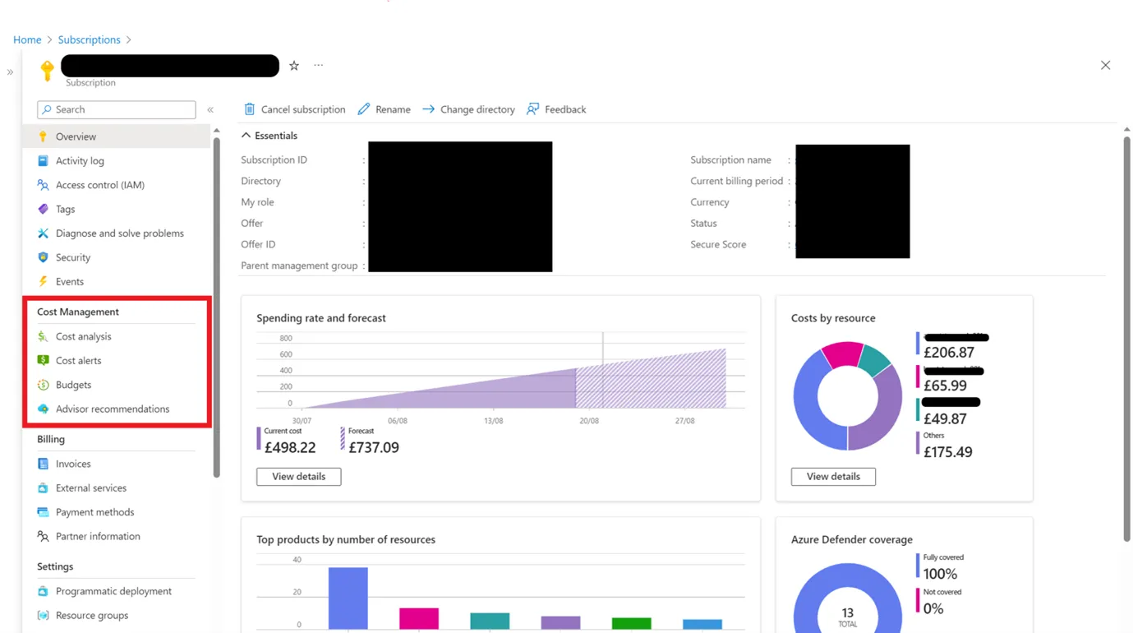Click the Partner information icon

coord(43,536)
